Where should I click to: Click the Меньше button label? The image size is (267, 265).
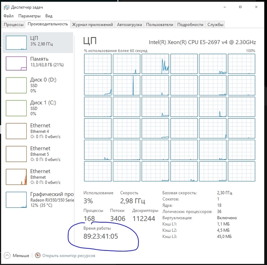[21, 255]
